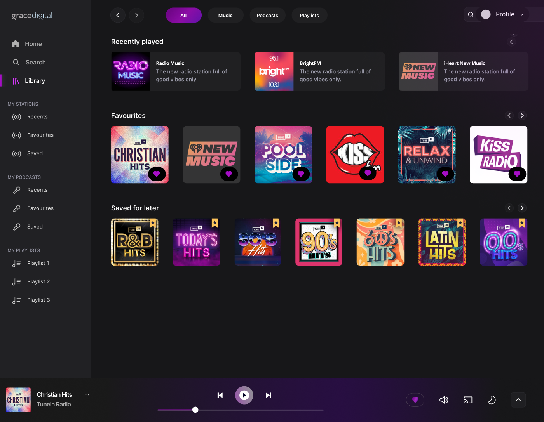Toggle saved star on R&B Hits
The width and height of the screenshot is (544, 422).
[x=153, y=223]
